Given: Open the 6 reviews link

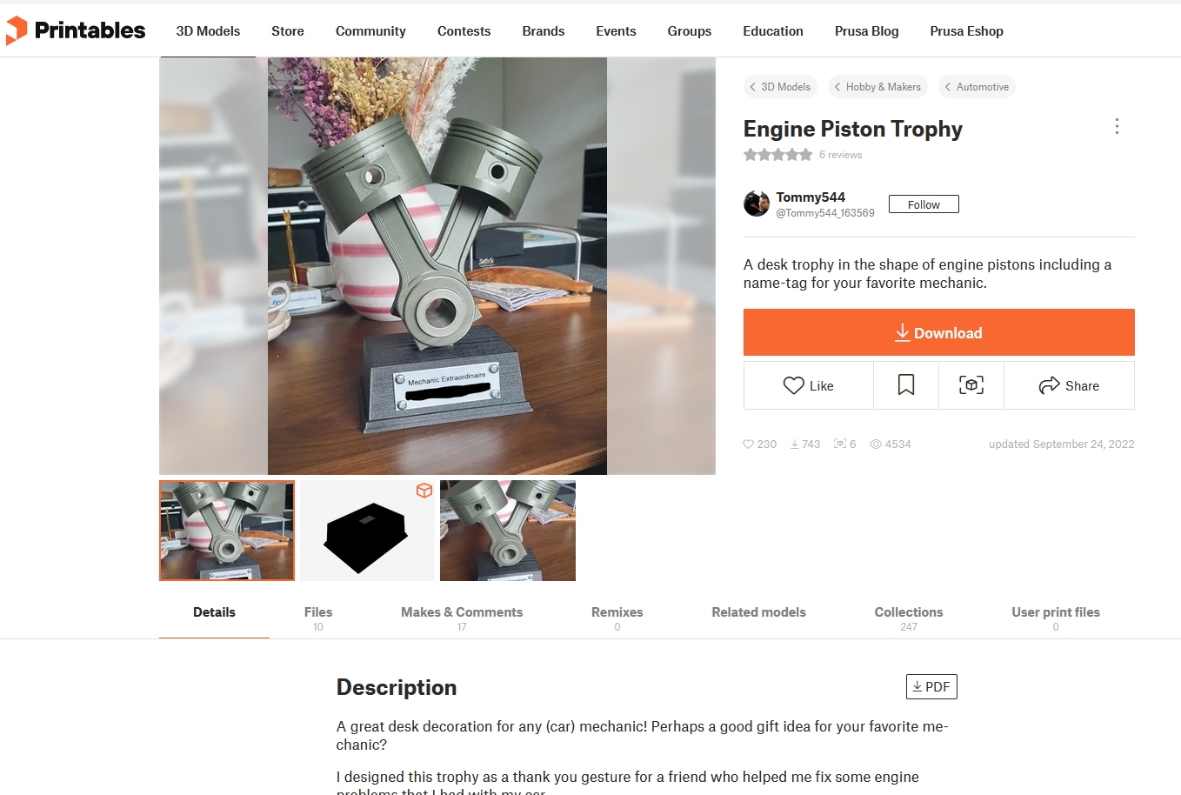Looking at the screenshot, I should tap(840, 155).
